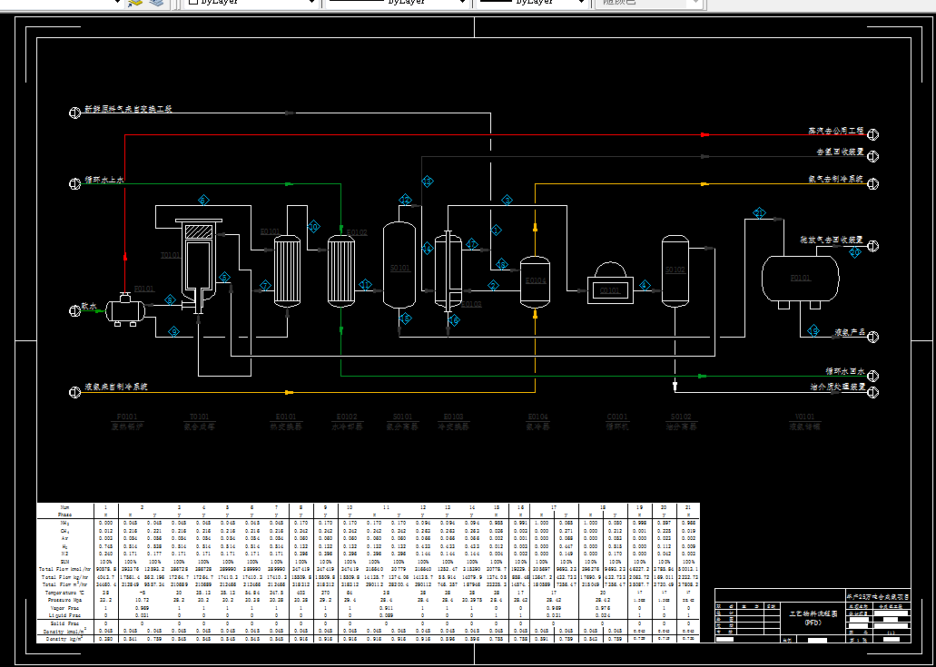Select the 软水 inlet connector circle
936x667 pixels.
(x=74, y=311)
